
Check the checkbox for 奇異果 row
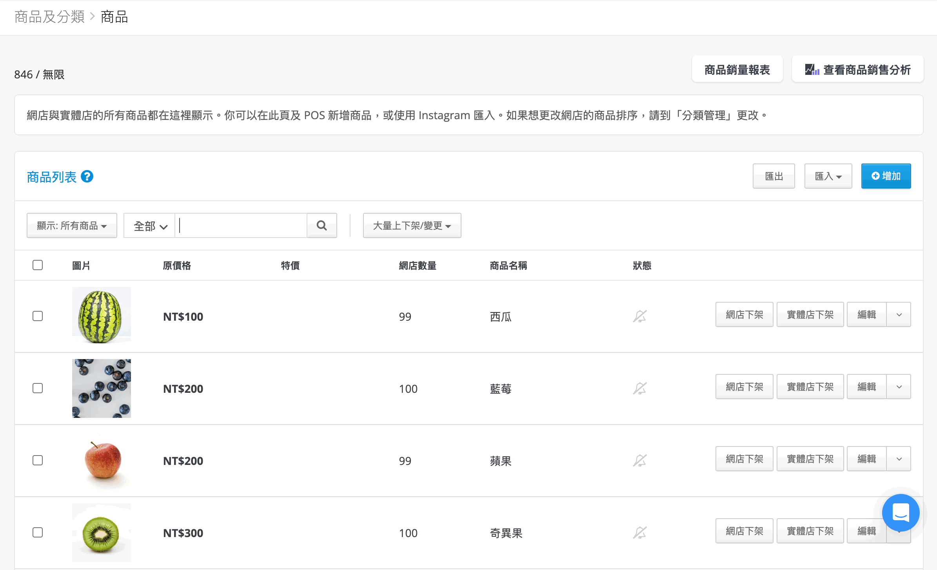pyautogui.click(x=38, y=532)
